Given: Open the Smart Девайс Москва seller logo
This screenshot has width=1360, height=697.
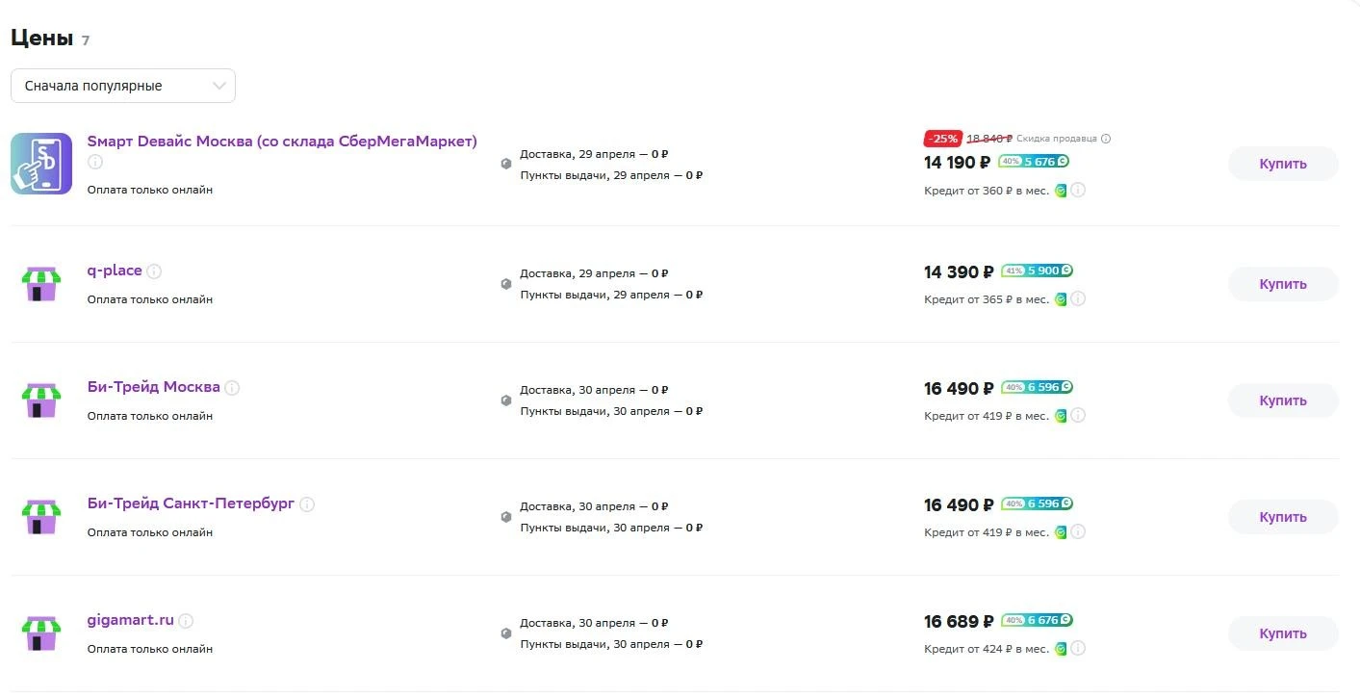Looking at the screenshot, I should pos(41,164).
